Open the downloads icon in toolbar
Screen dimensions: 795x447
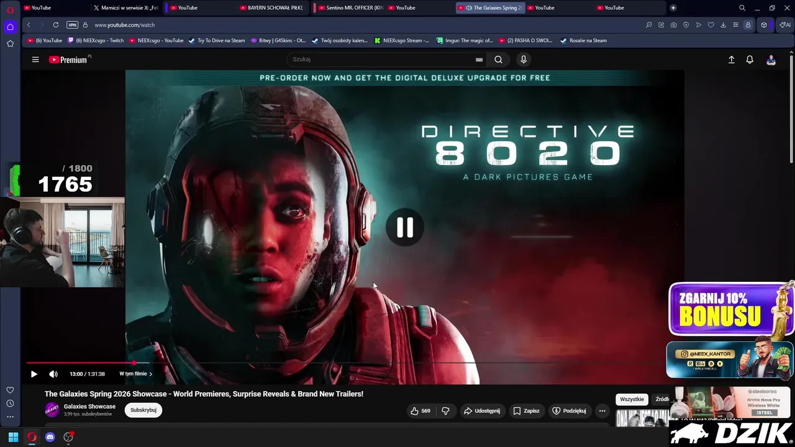[723, 25]
